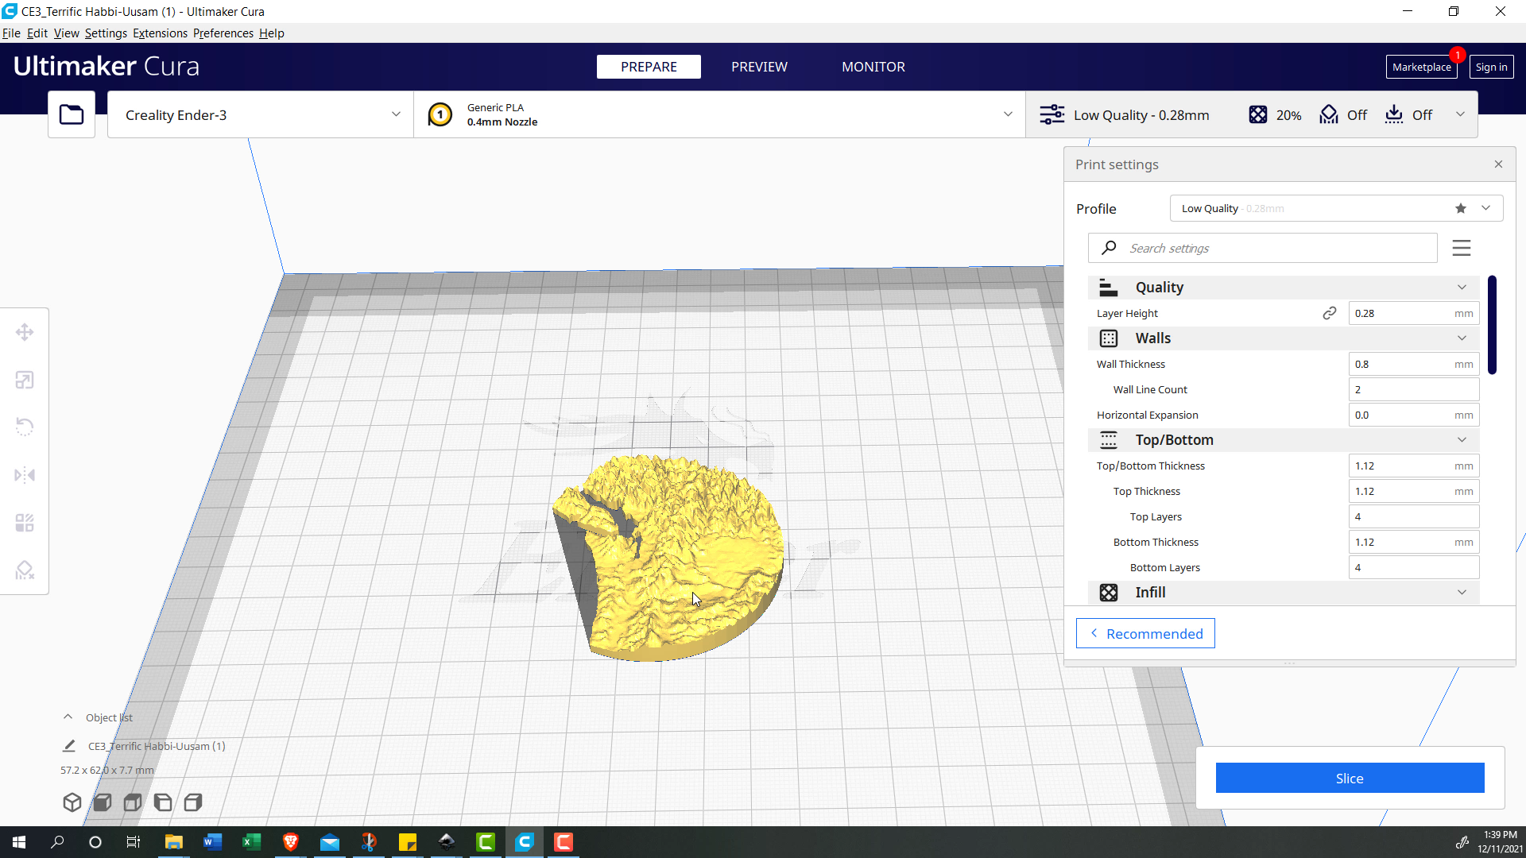Collapse the Walls settings section

point(1461,338)
